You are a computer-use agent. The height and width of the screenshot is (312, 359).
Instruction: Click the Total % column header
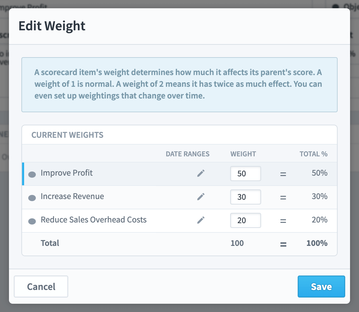[314, 154]
